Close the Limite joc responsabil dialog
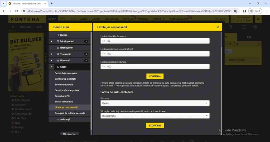The height and width of the screenshot is (142, 270). point(218,27)
